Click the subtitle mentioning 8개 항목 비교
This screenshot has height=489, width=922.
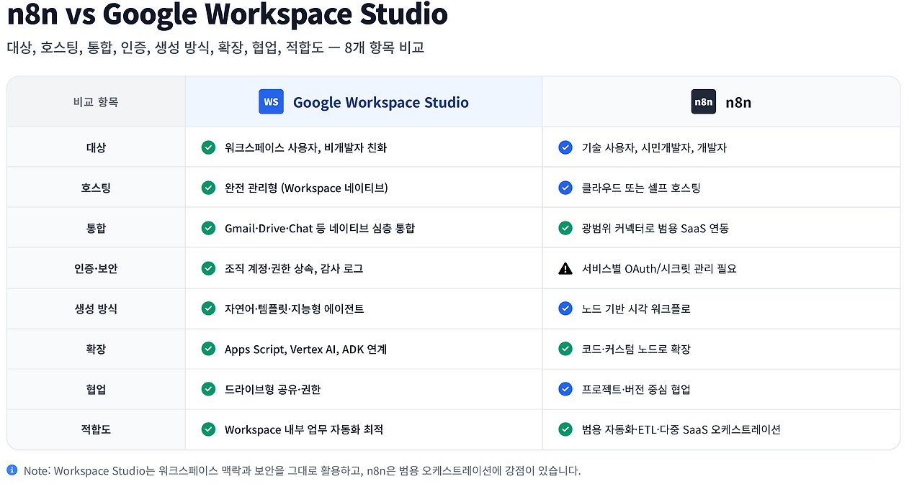215,47
